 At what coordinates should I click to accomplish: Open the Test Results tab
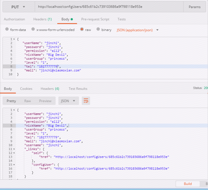pos(78,89)
